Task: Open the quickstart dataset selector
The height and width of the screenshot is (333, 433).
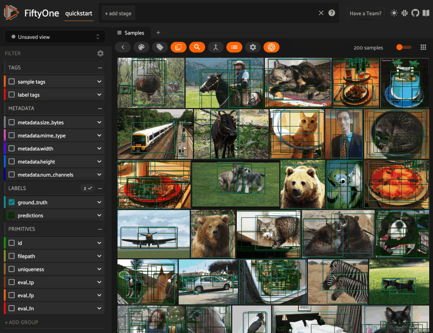Action: tap(79, 14)
